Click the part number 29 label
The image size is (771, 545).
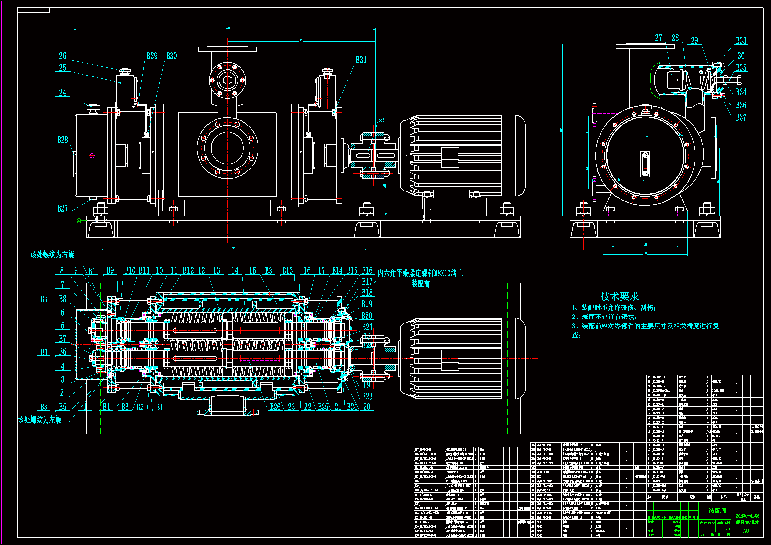point(694,41)
